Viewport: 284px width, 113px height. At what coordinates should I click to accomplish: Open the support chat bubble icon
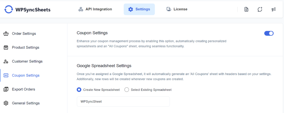[260, 9]
